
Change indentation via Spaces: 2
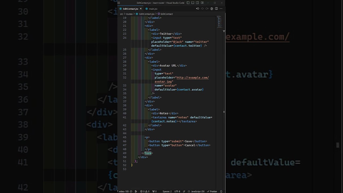tap(167, 191)
